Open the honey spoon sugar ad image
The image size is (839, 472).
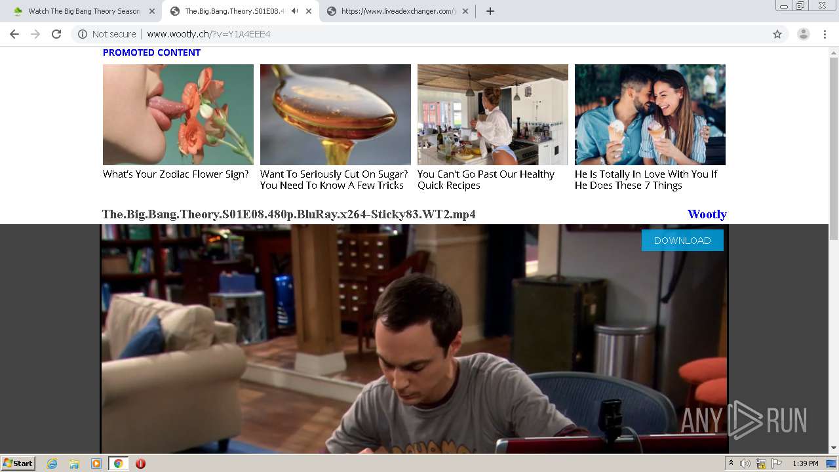pyautogui.click(x=336, y=115)
